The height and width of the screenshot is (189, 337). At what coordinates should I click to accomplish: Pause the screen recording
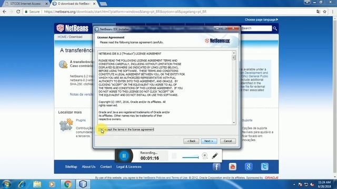click(124, 155)
